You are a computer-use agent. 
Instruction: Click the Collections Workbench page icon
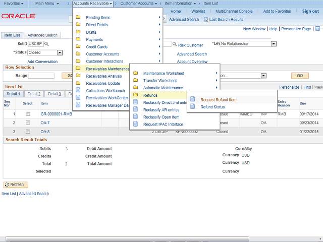78,91
